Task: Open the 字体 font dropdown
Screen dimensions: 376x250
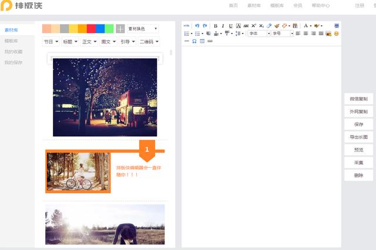Action: (x=259, y=33)
